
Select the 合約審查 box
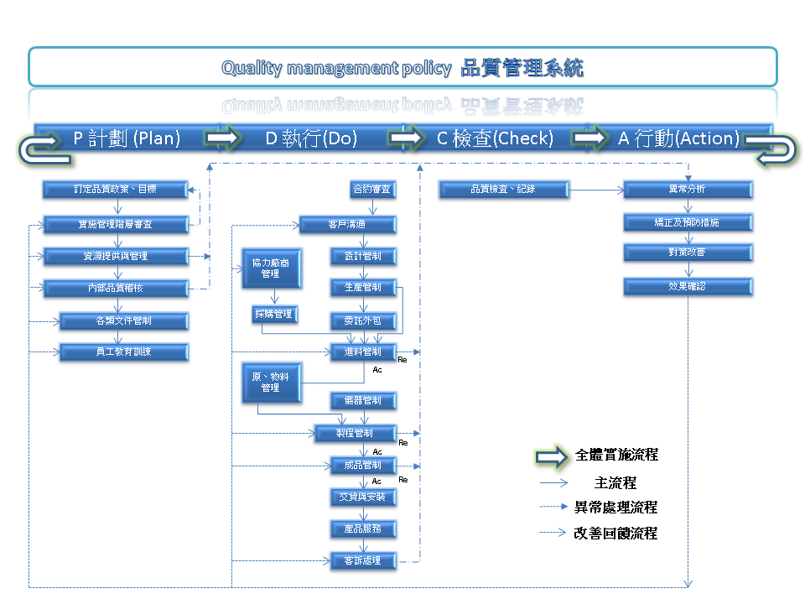[x=372, y=189]
